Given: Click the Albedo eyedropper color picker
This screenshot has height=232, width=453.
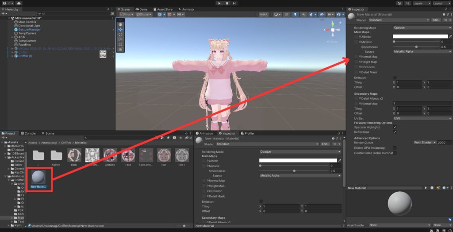Looking at the screenshot, I should [x=450, y=37].
